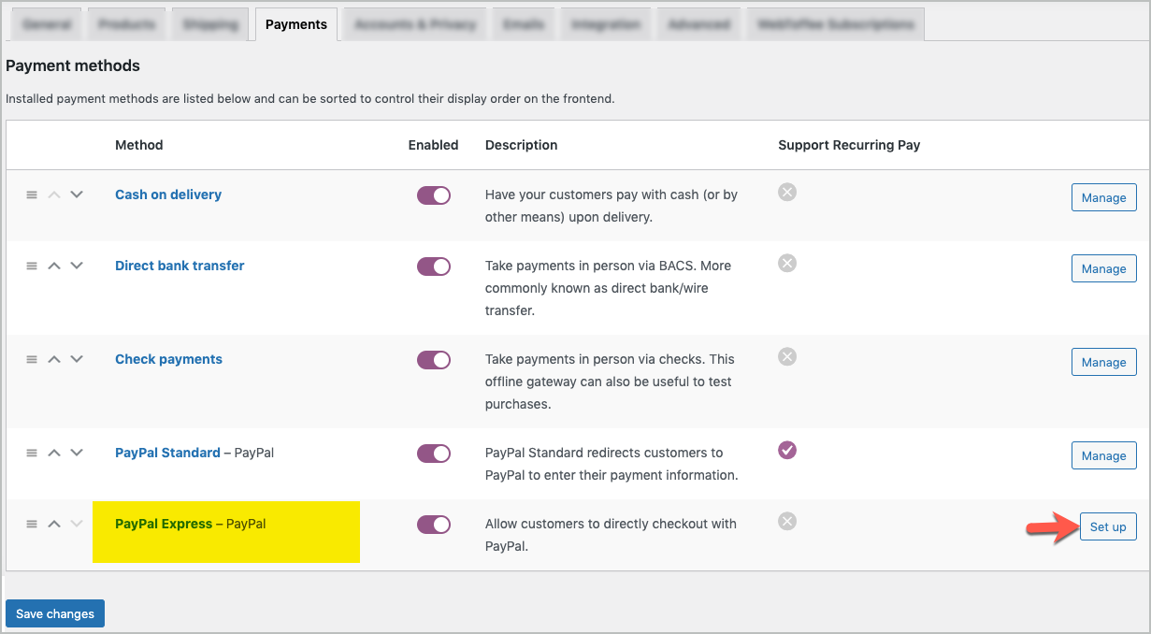
Task: Click the Description column header
Action: (x=522, y=145)
